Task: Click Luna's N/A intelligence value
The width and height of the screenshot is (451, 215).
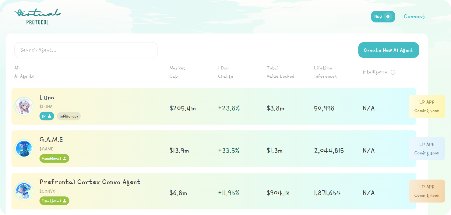Action: pos(368,108)
